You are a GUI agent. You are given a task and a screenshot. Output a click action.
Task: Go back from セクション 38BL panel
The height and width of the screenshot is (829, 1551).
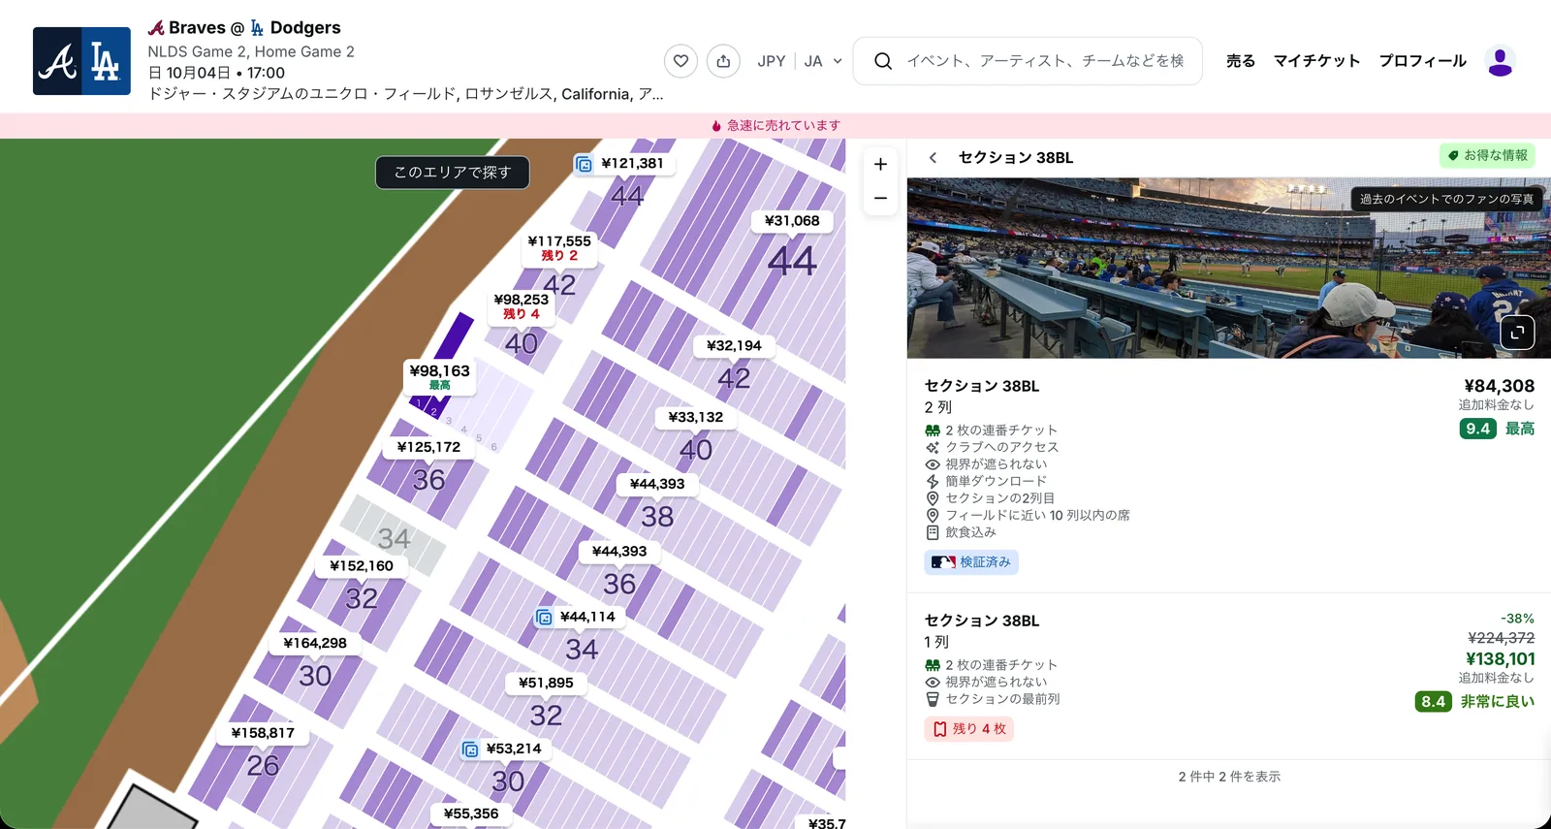[x=933, y=158]
